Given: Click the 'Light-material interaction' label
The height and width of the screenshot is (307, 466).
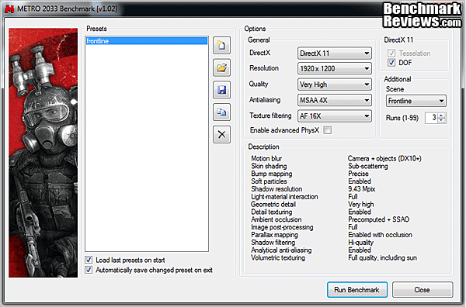Looking at the screenshot, I should click(284, 197).
